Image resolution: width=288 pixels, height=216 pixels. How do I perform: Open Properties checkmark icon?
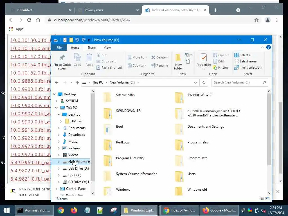[204, 58]
